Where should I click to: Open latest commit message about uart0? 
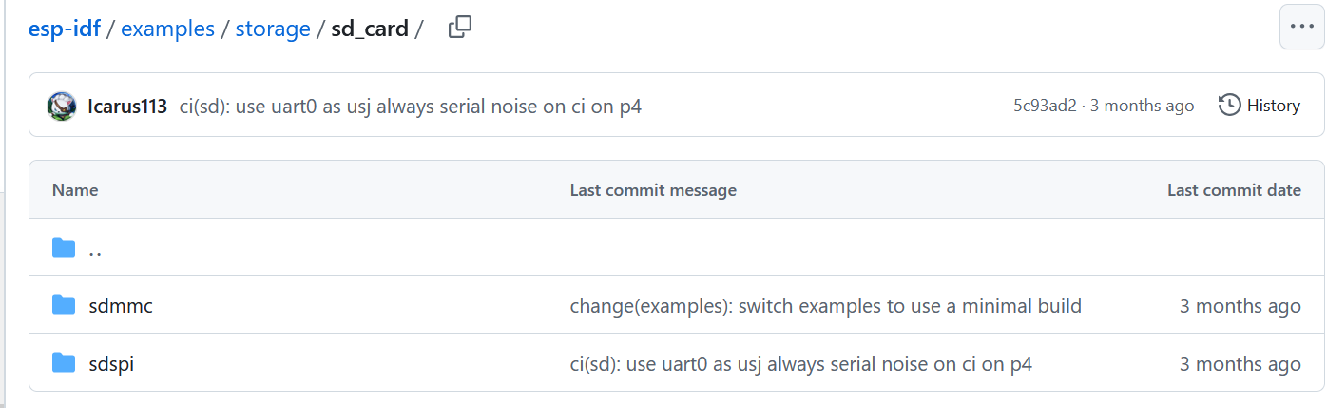pos(411,106)
